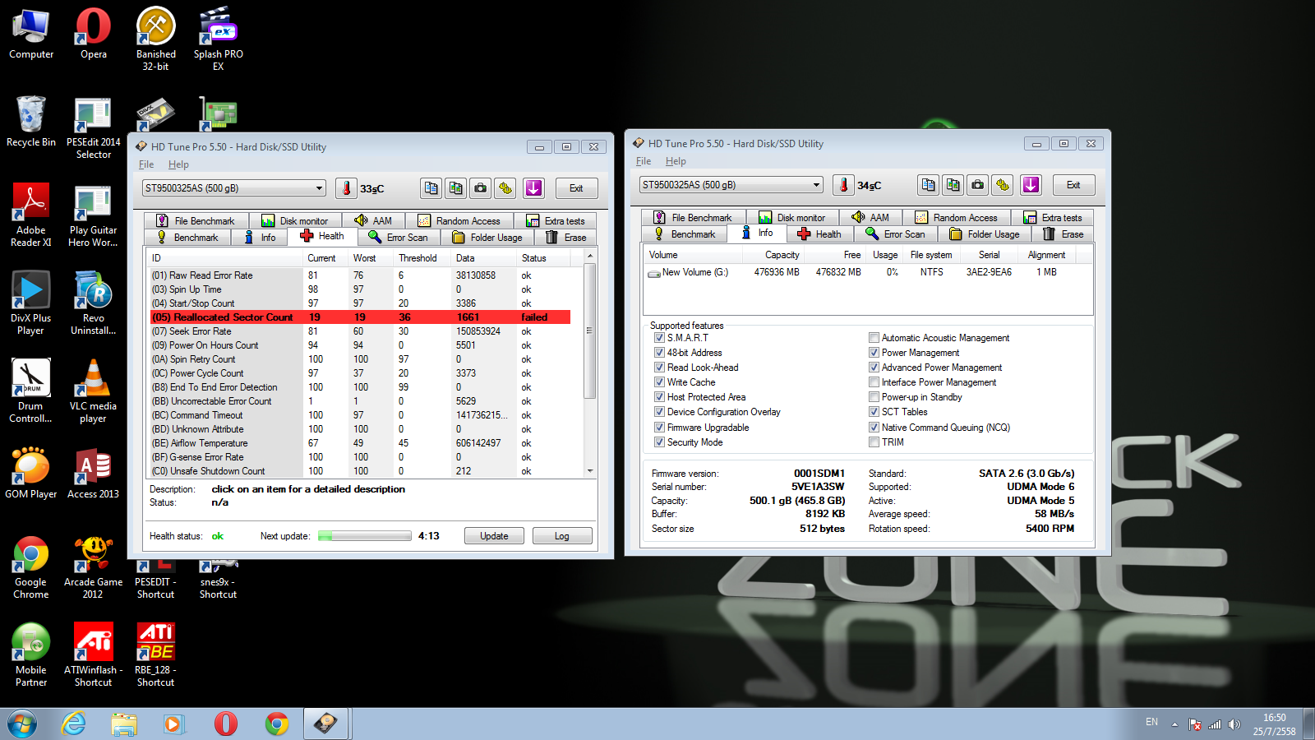The image size is (1315, 740).
Task: Open the drive selector dropdown in Info window
Action: point(731,185)
